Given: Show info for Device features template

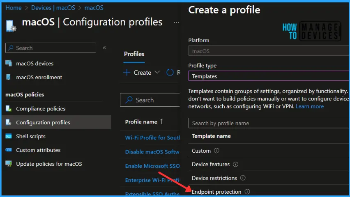Looking at the screenshot, I should [x=235, y=164].
